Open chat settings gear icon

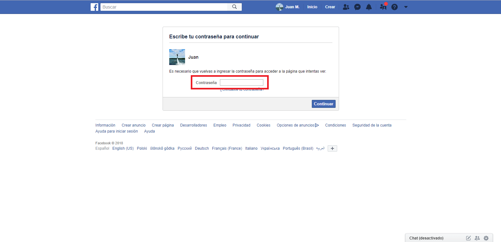click(486, 238)
